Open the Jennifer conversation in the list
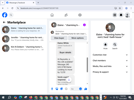This screenshot has width=134, height=100. click(24, 39)
